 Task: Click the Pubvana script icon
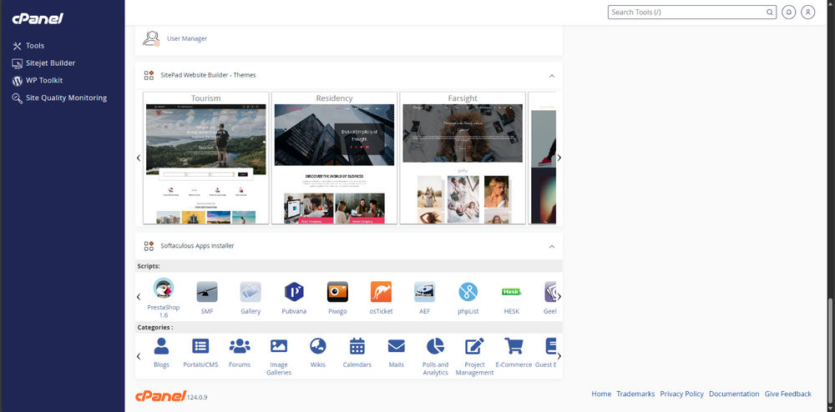pos(294,292)
